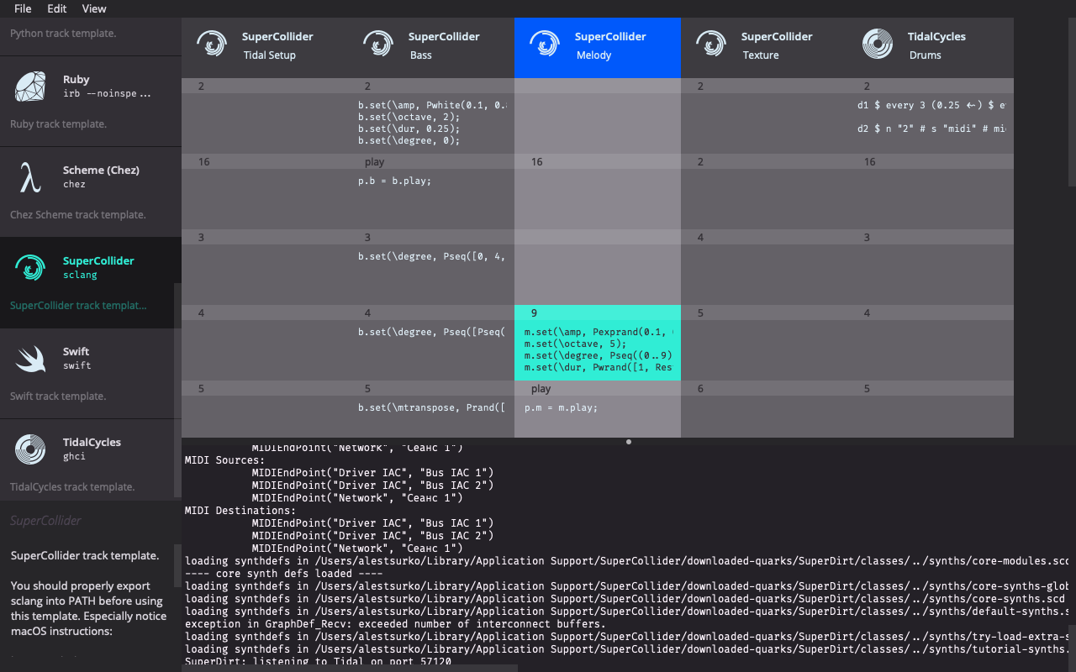The height and width of the screenshot is (672, 1076).
Task: Select the SuperCollider sclang icon in sidebar
Action: tap(30, 267)
